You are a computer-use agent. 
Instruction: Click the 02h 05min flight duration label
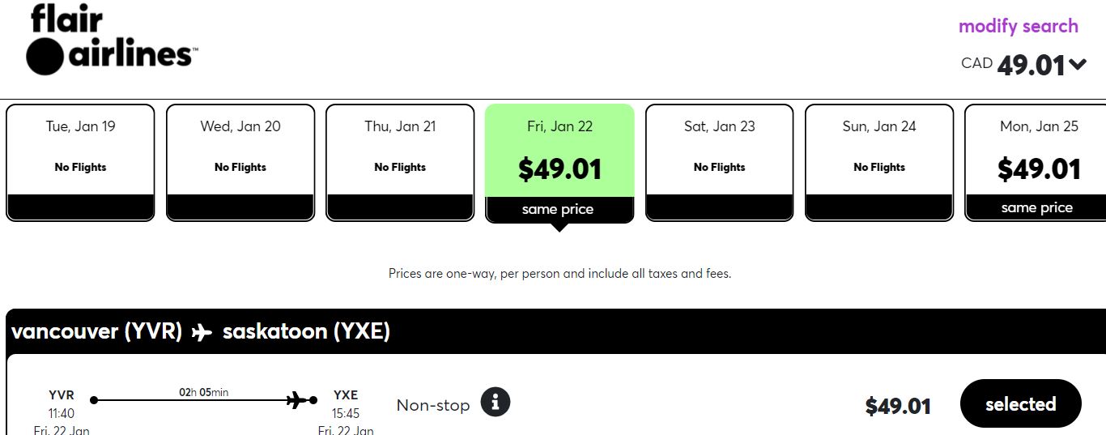tap(204, 392)
